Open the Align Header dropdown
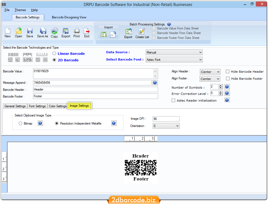The height and width of the screenshot is (204, 268). click(210, 72)
